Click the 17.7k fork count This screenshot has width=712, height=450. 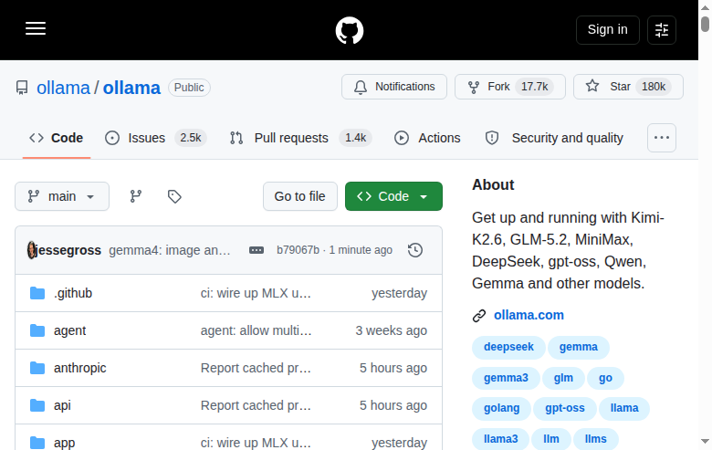coord(534,87)
